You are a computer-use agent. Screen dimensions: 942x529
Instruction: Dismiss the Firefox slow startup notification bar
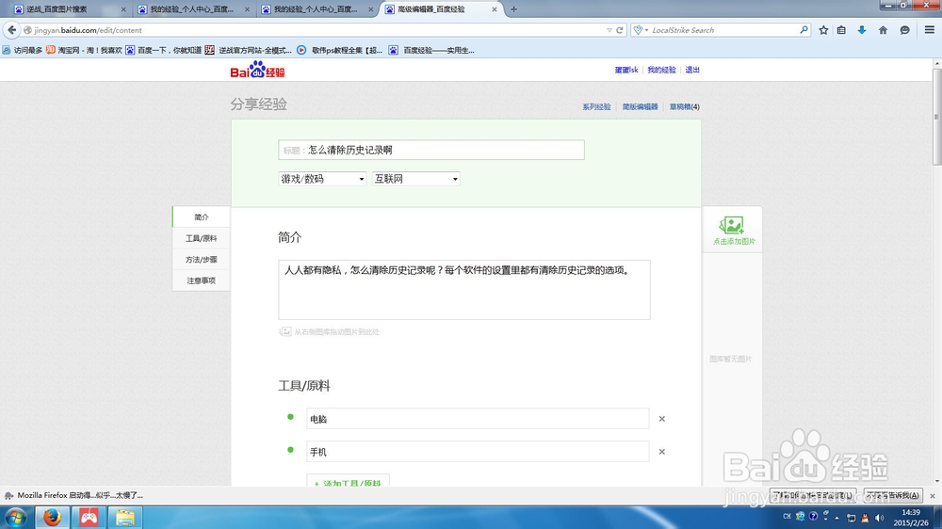(933, 495)
